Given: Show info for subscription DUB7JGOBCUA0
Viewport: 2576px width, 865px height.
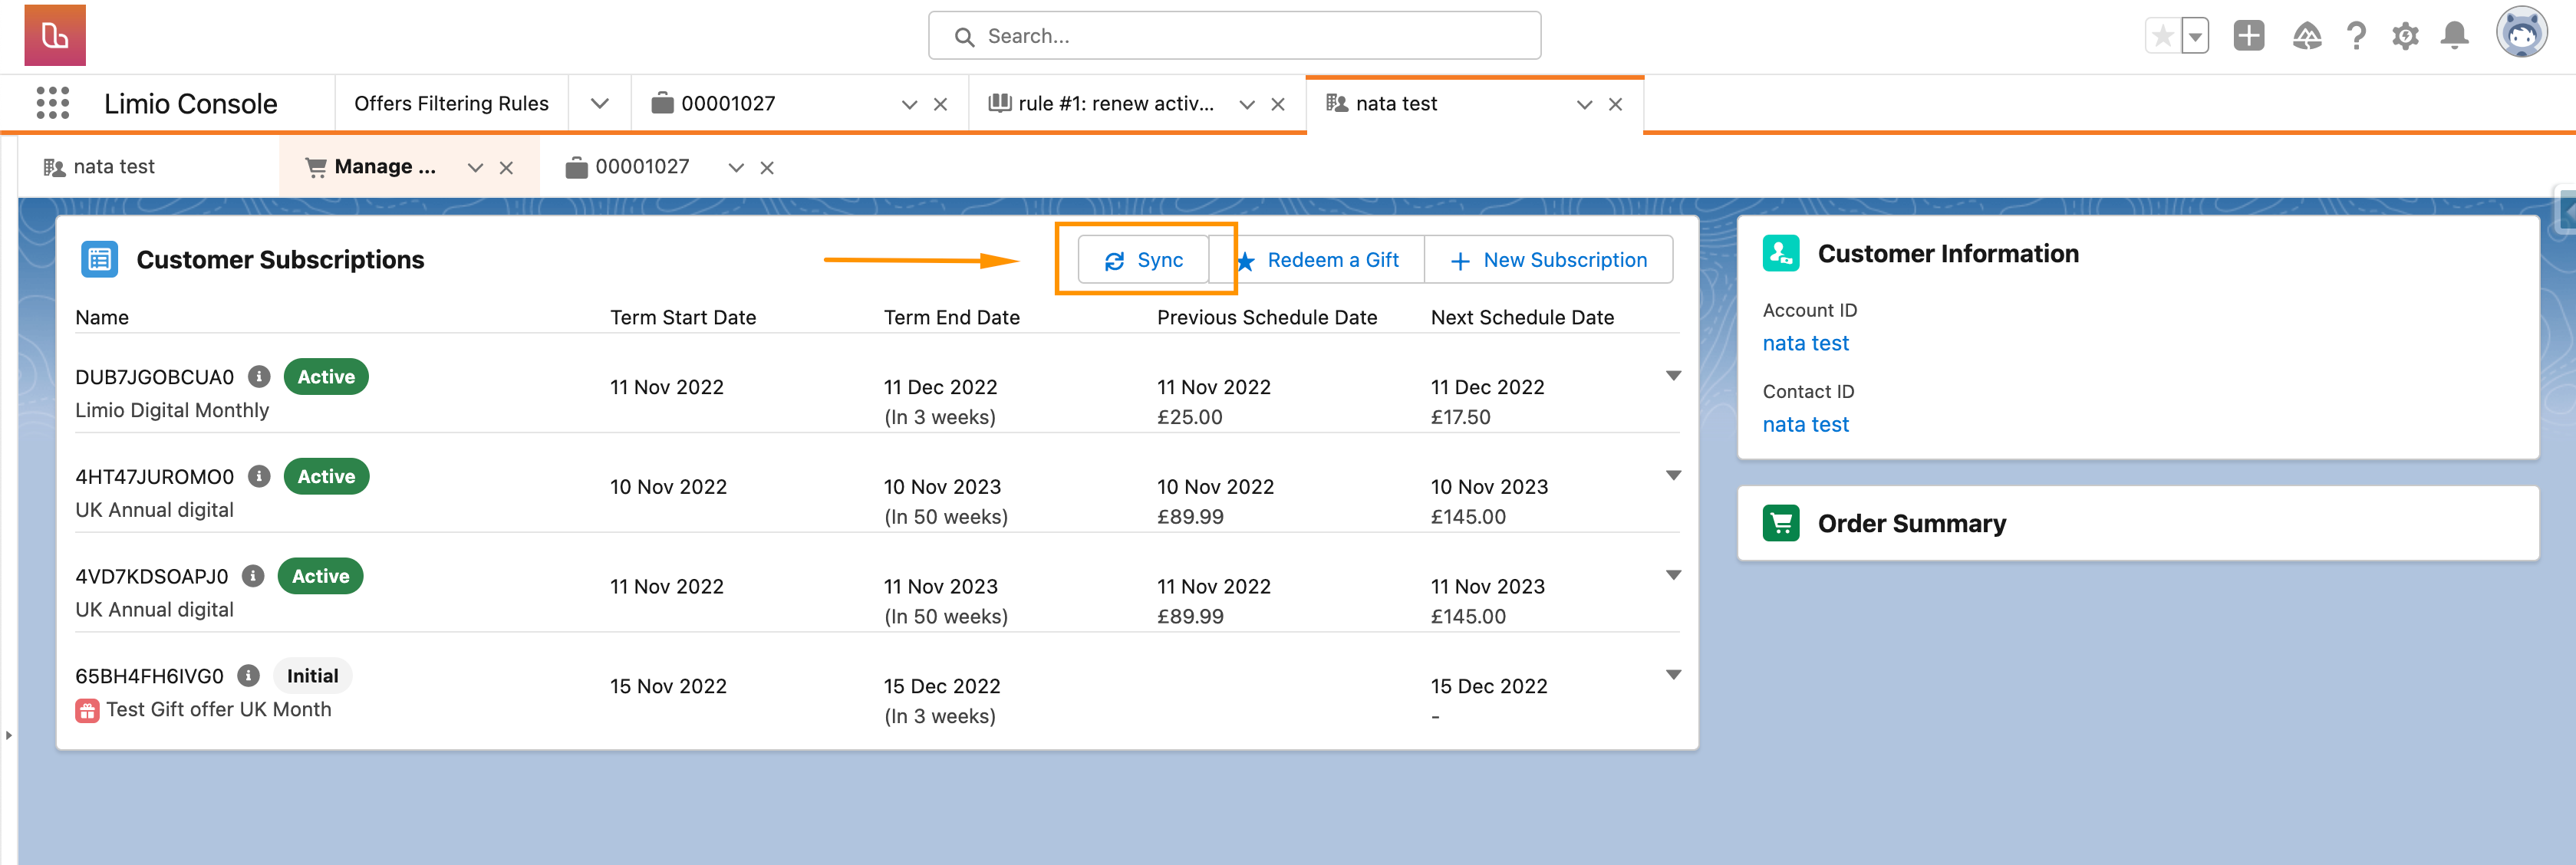Looking at the screenshot, I should (259, 377).
